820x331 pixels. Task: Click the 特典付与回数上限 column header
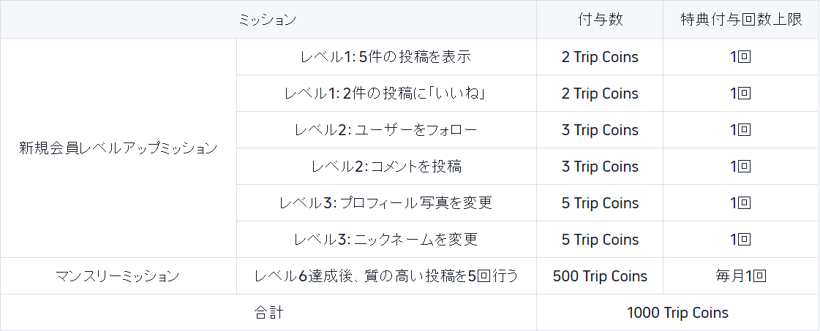741,19
